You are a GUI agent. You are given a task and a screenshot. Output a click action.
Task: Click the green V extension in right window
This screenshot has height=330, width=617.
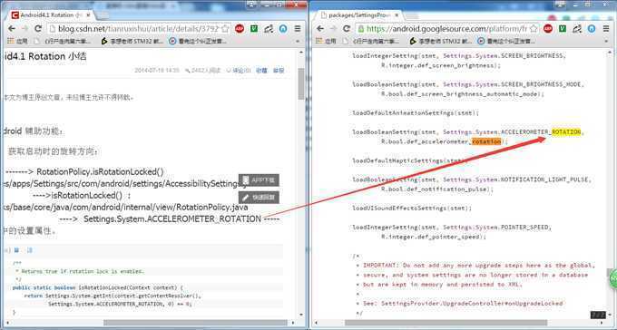pyautogui.click(x=563, y=28)
